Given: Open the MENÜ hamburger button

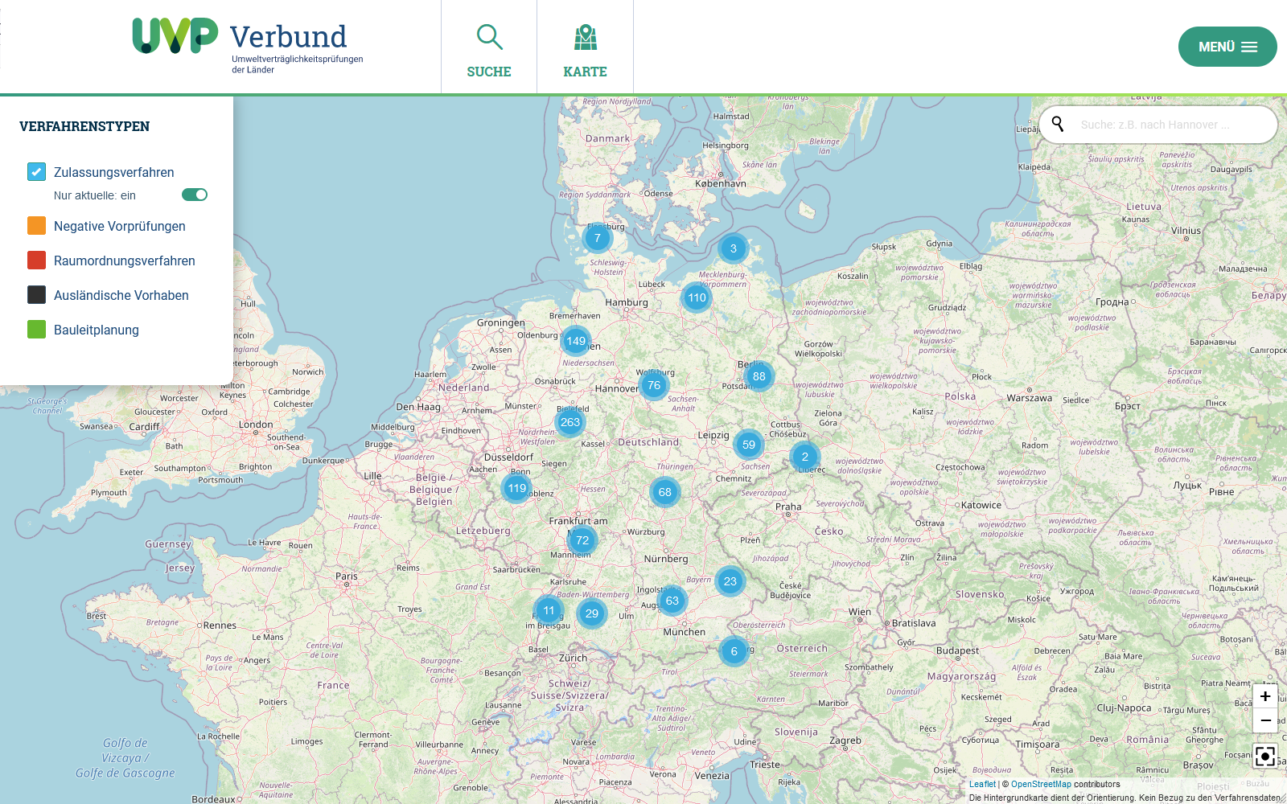Looking at the screenshot, I should (x=1227, y=47).
